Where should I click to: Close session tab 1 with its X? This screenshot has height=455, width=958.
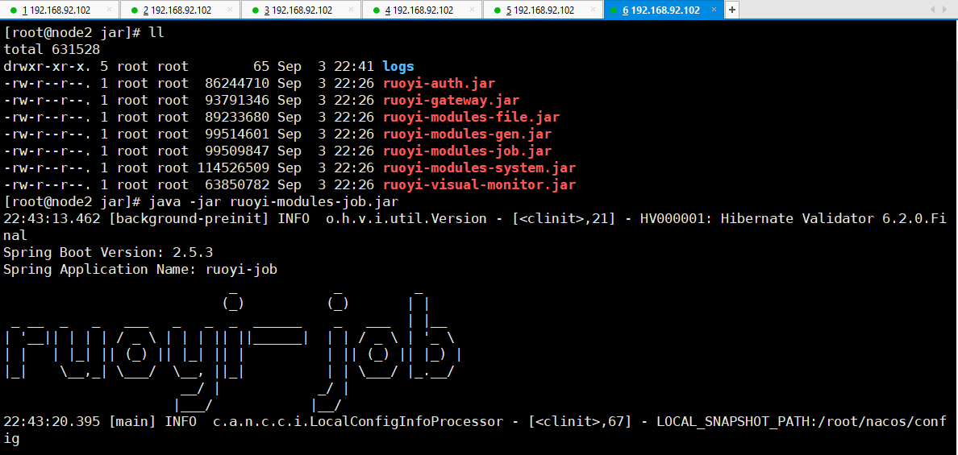point(110,10)
